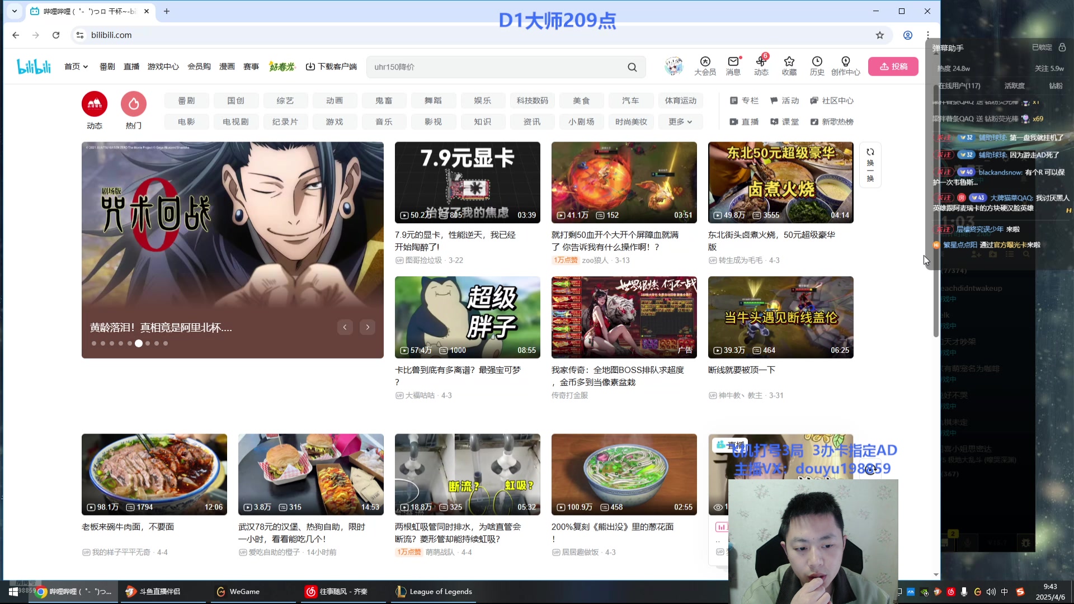
Task: Select the 纪录片 category
Action: 285,122
